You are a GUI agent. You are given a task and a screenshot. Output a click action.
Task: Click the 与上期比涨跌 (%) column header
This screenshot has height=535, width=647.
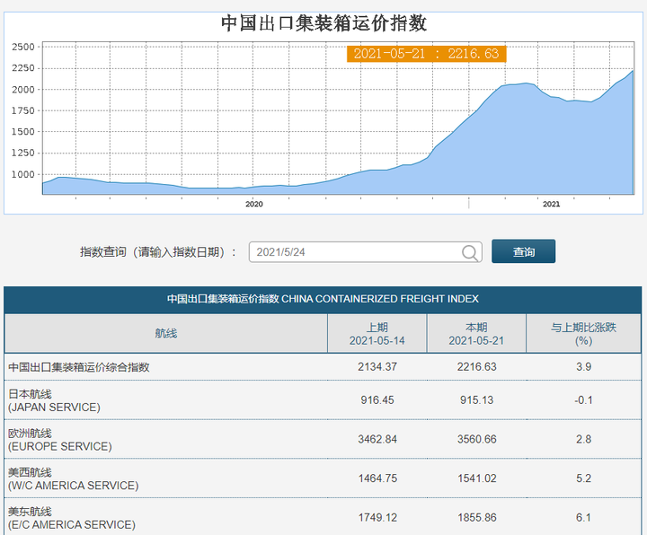click(583, 334)
